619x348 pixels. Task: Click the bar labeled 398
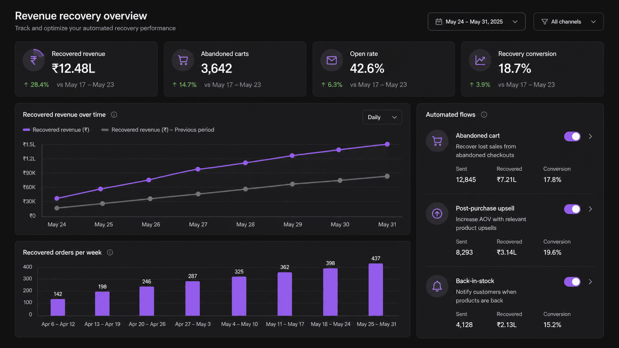(x=330, y=292)
